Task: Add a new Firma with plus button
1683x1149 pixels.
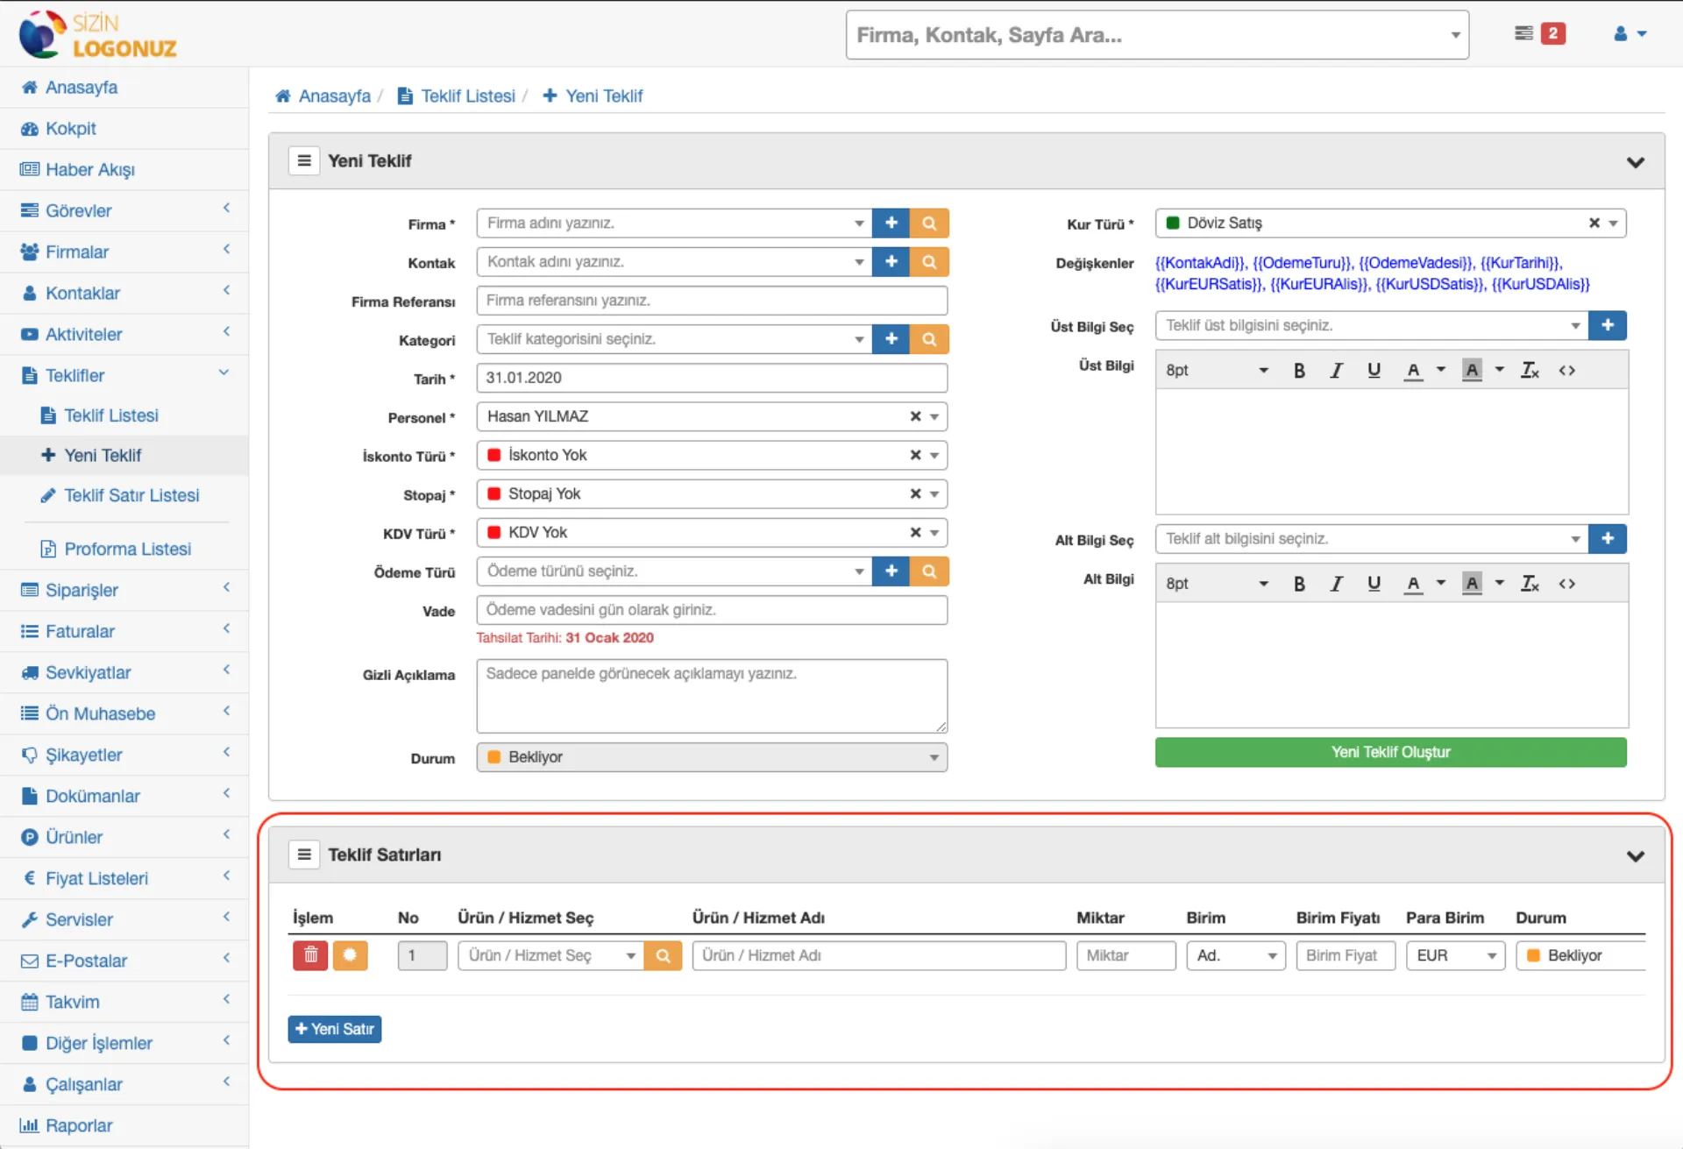Action: 891,223
